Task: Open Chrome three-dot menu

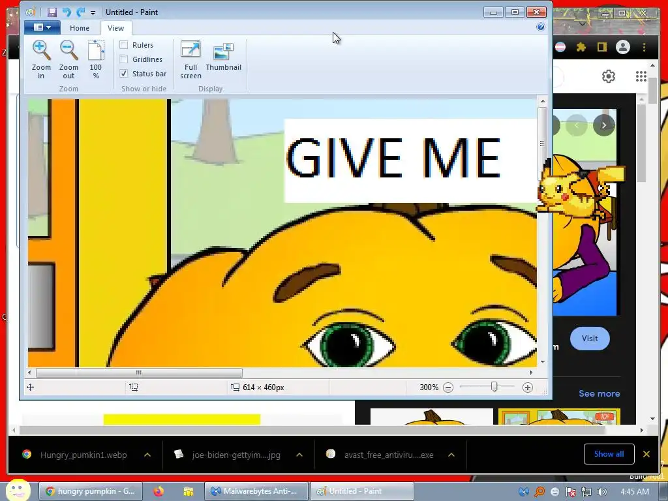Action: (x=644, y=47)
